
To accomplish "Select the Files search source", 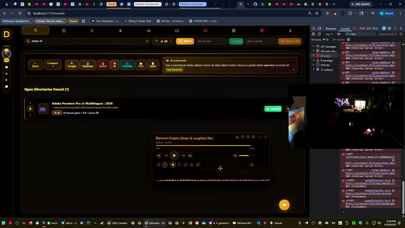I will tap(141, 65).
